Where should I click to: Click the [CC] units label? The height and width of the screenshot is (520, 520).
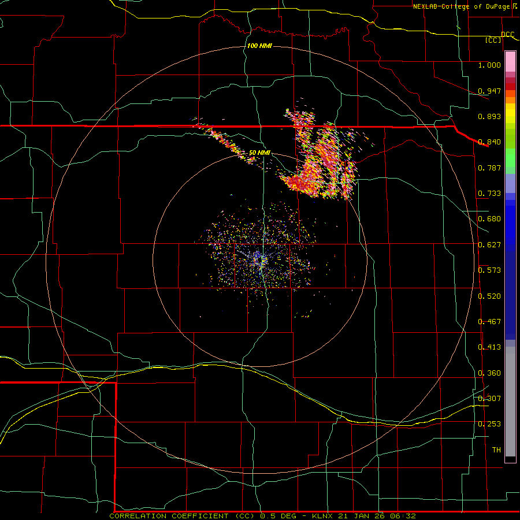coord(493,40)
